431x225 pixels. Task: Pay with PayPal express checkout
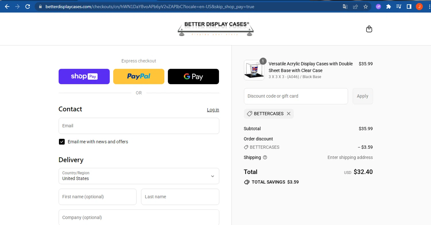pyautogui.click(x=139, y=76)
